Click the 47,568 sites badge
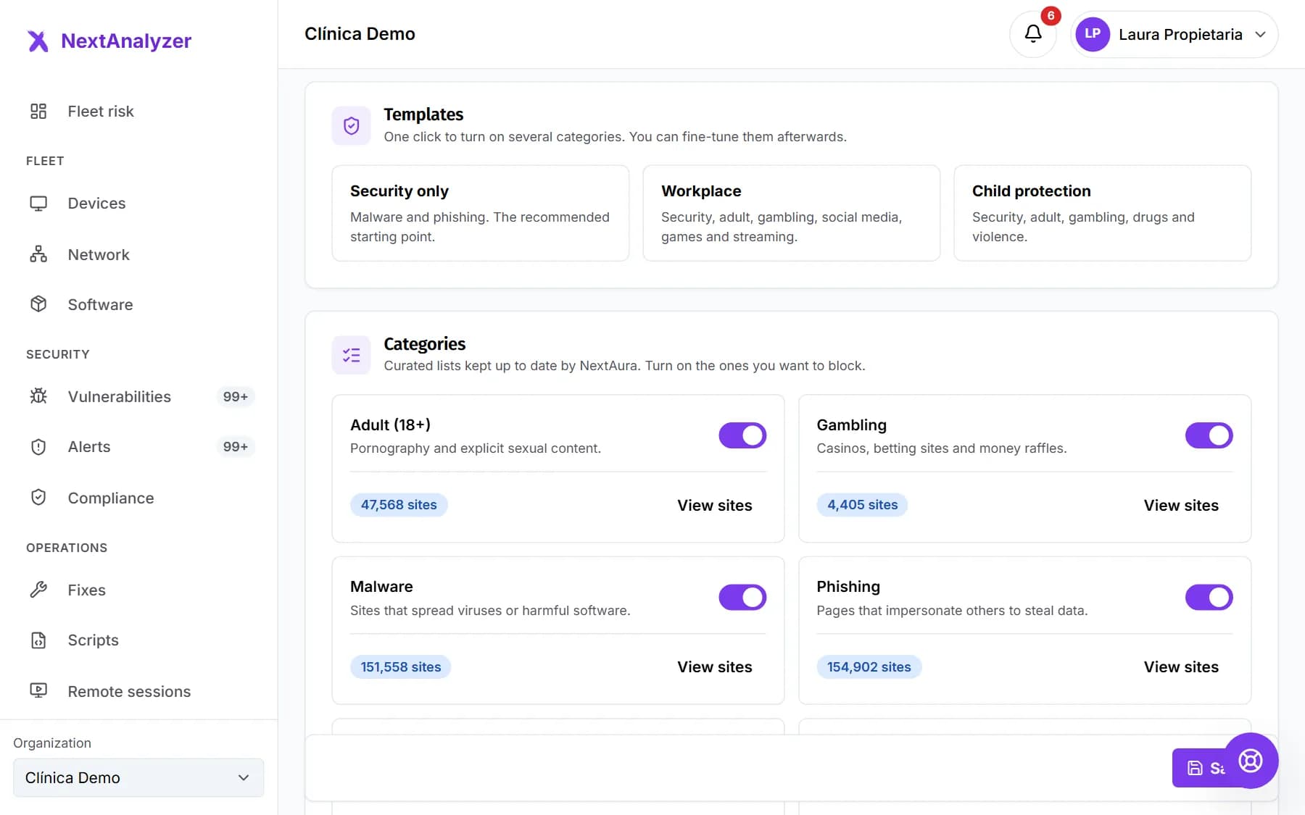 click(399, 505)
